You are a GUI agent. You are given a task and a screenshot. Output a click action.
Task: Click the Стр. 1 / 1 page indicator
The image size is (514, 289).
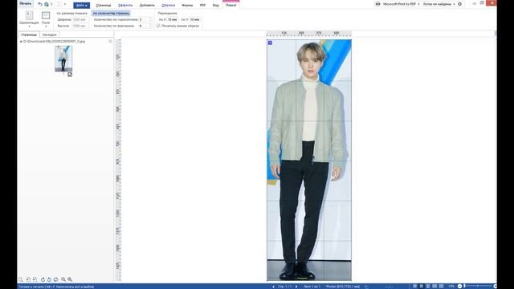[x=285, y=287]
